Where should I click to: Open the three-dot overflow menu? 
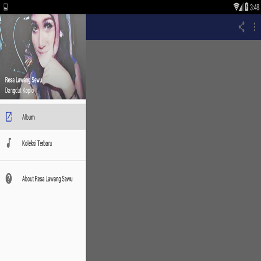[x=254, y=27]
